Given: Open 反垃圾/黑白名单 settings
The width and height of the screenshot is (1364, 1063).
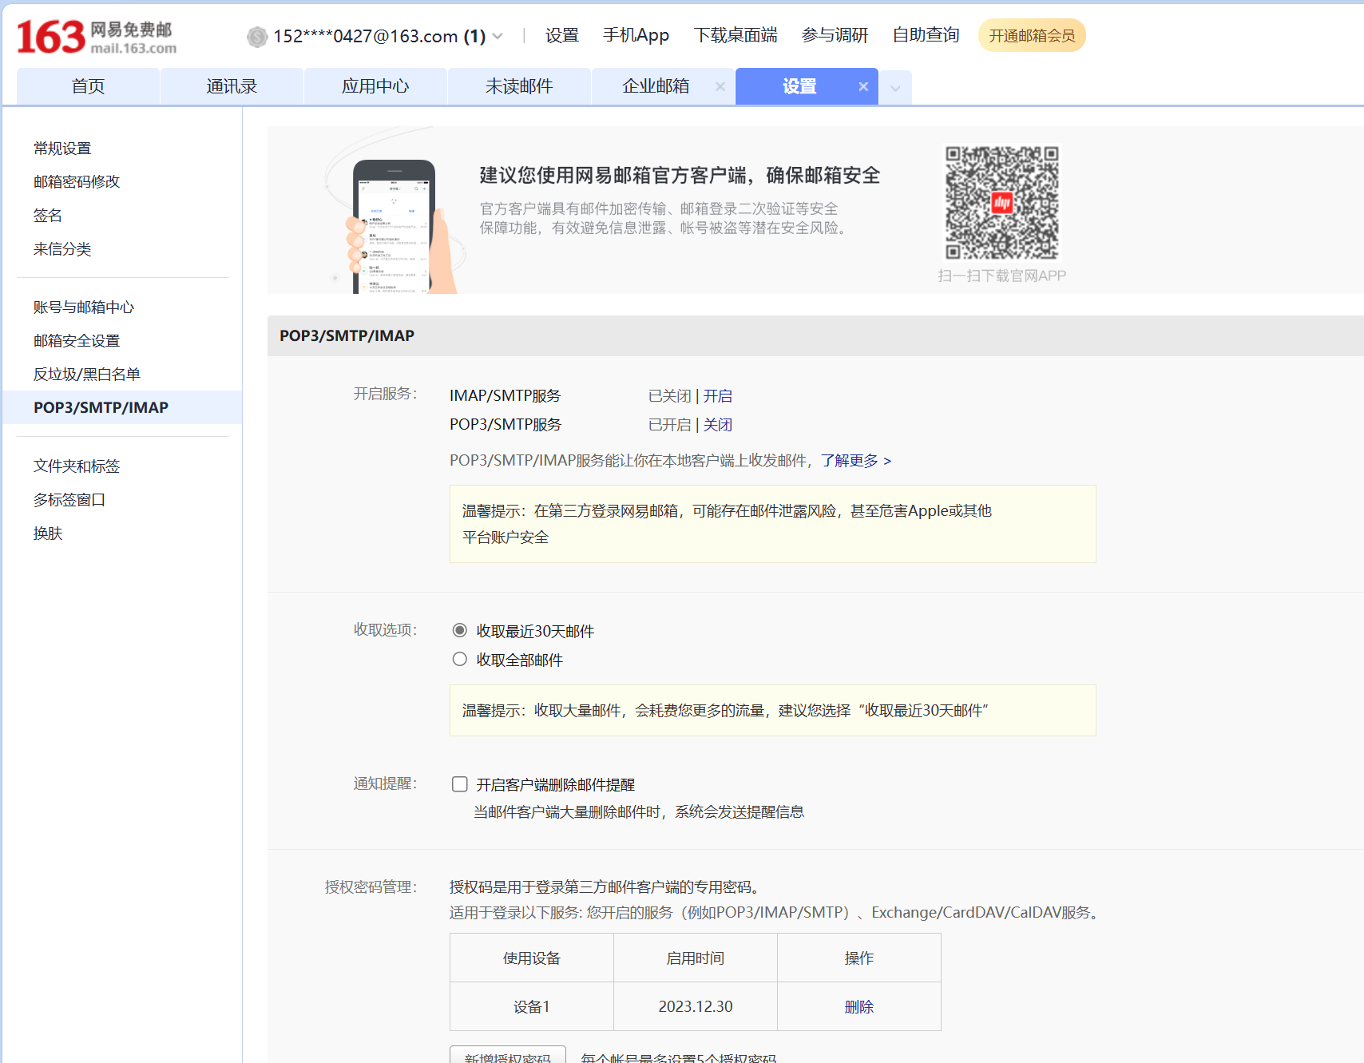Looking at the screenshot, I should [x=87, y=375].
